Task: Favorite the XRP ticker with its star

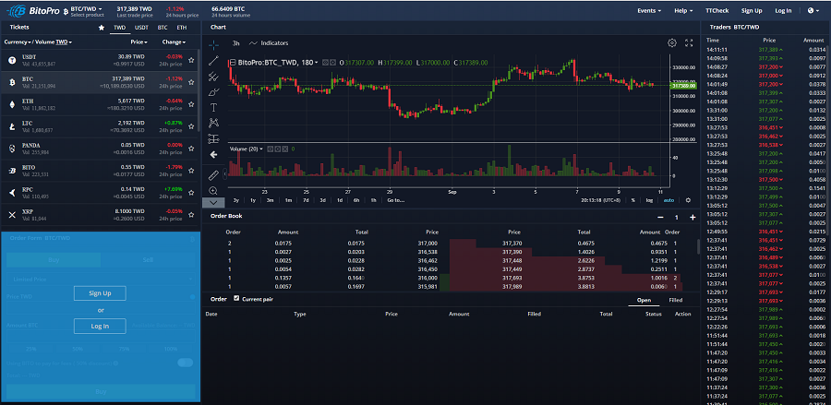Action: [191, 216]
